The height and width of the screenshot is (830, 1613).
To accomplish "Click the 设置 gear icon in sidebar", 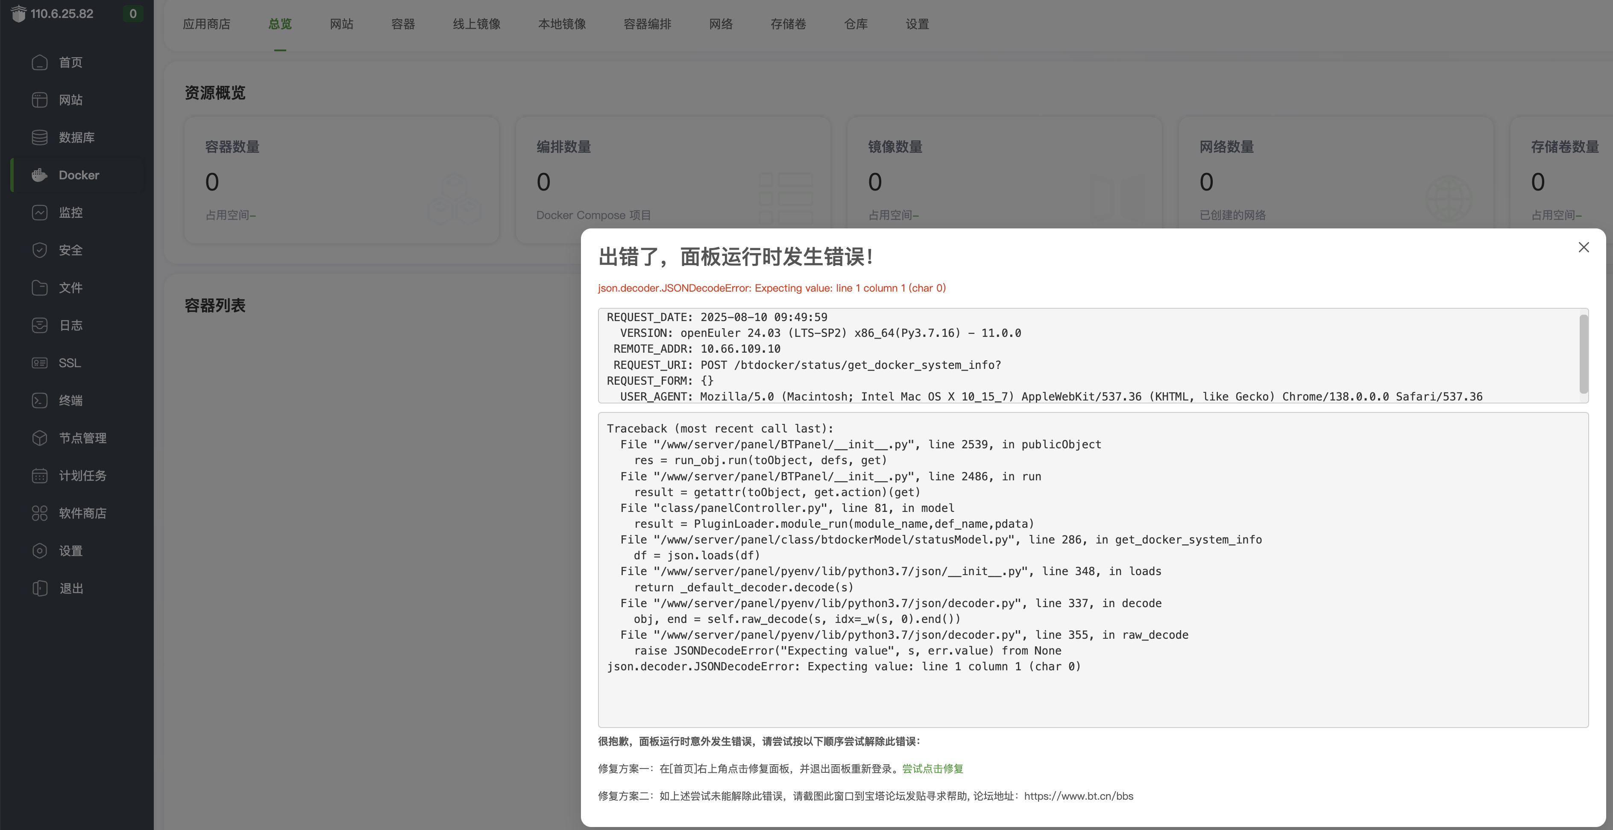I will (39, 551).
